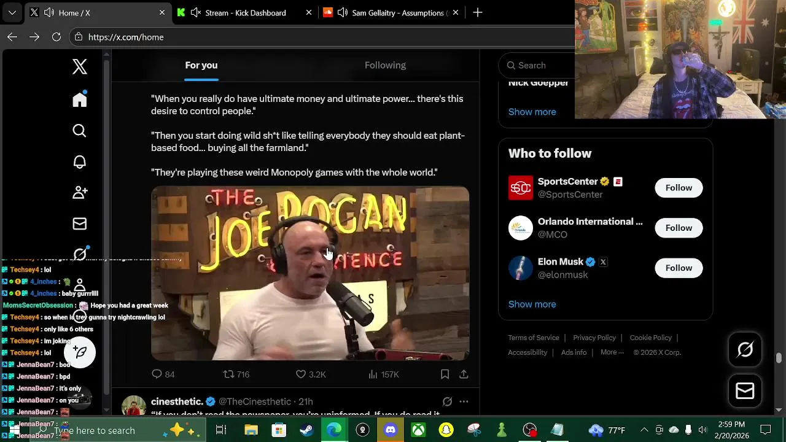The height and width of the screenshot is (442, 786).
Task: Click Grok explain icon on cinesthetic post
Action: (x=447, y=401)
